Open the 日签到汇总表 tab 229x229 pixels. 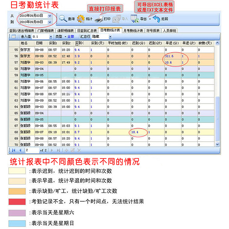point(87,31)
